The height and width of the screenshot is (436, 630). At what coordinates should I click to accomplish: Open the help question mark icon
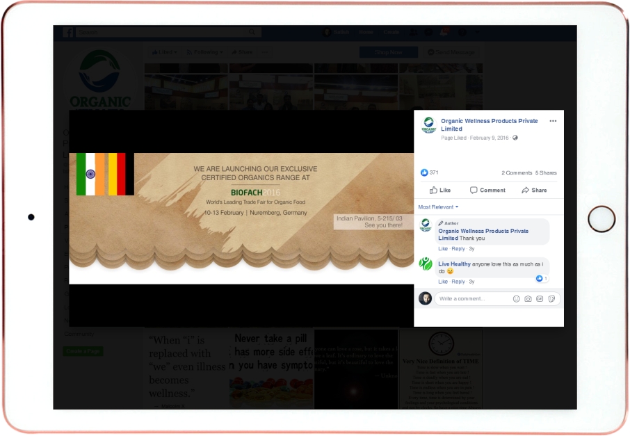[462, 32]
